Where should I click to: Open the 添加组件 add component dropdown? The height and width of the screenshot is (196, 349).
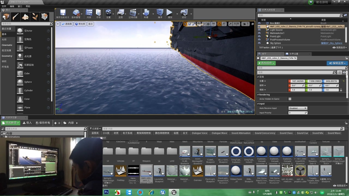(266, 63)
